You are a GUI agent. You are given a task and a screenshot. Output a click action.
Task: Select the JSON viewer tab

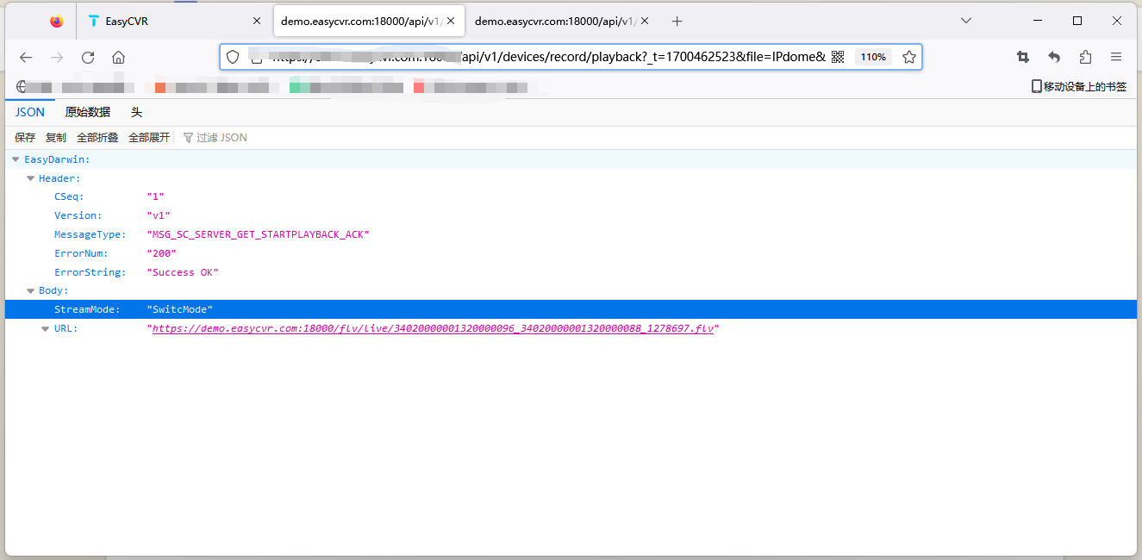tap(30, 112)
